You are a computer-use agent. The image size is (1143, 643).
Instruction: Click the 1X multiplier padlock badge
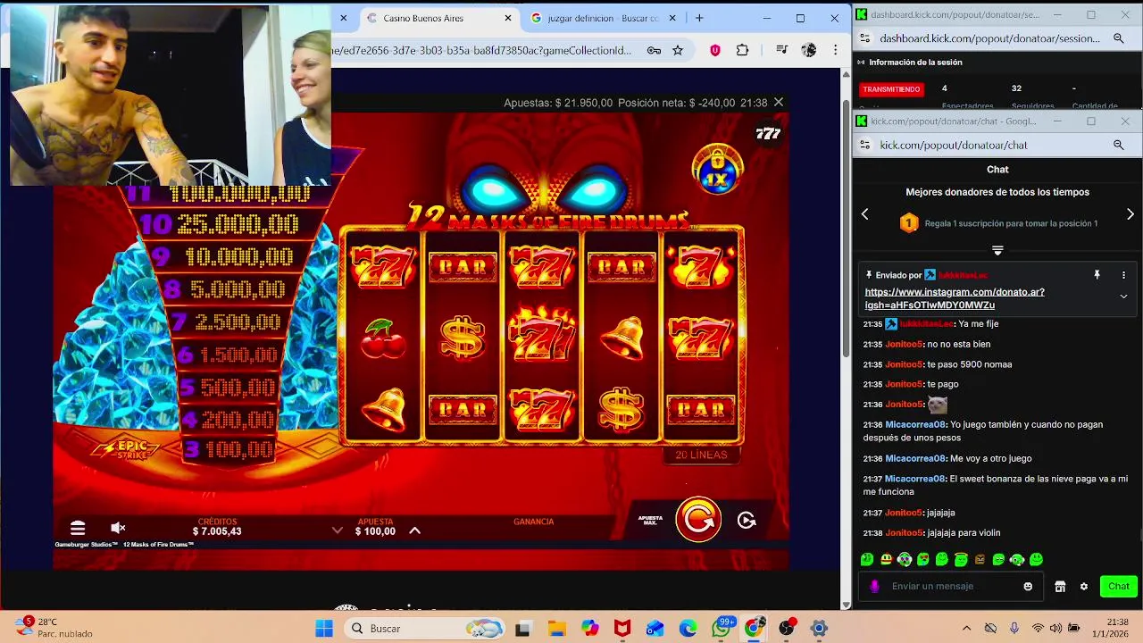pos(717,169)
